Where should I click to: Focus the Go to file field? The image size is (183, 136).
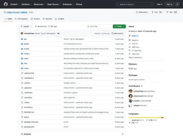pyautogui.click(x=98, y=27)
